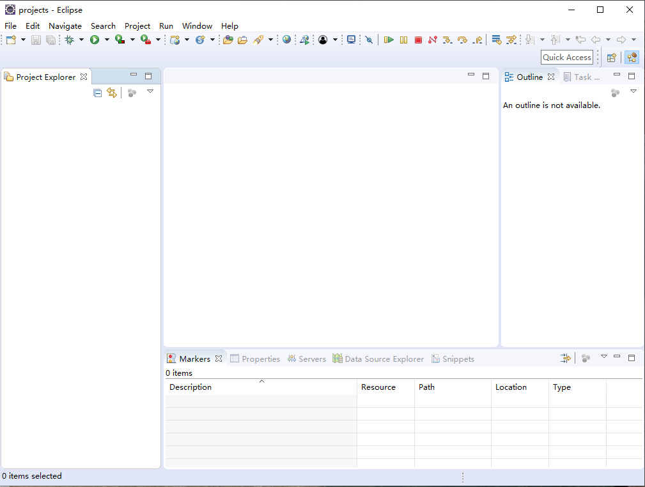This screenshot has width=645, height=487.
Task: Click the Open Task briefcase icon
Action: tap(243, 40)
